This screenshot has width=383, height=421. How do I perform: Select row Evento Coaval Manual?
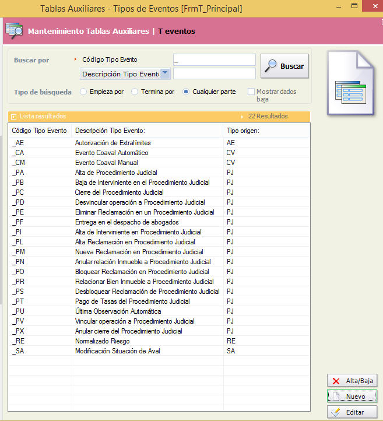coord(159,163)
